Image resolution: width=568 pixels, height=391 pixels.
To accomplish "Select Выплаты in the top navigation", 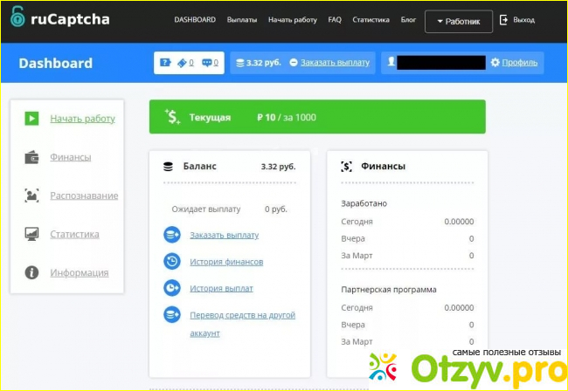I will coord(242,19).
